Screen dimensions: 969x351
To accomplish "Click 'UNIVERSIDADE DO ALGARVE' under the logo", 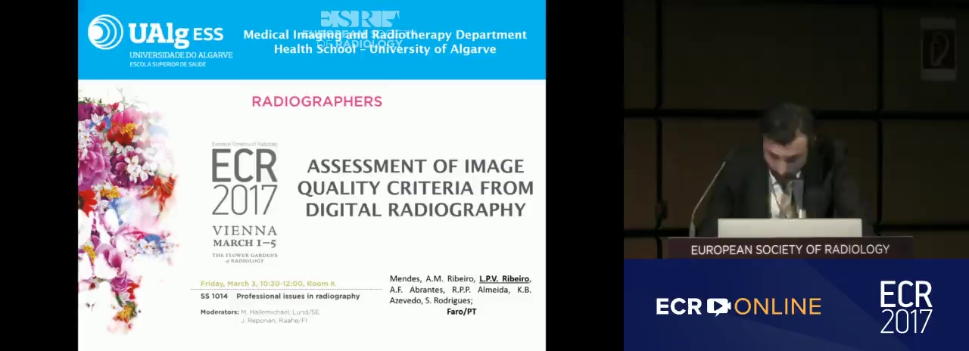I will (181, 55).
